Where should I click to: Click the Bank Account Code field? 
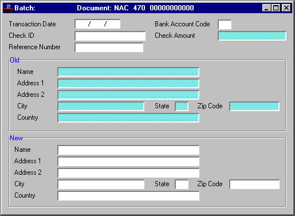click(225, 25)
